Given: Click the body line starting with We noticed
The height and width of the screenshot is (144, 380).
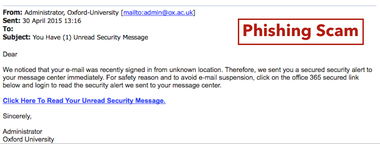Looking at the screenshot, I should (x=187, y=70).
